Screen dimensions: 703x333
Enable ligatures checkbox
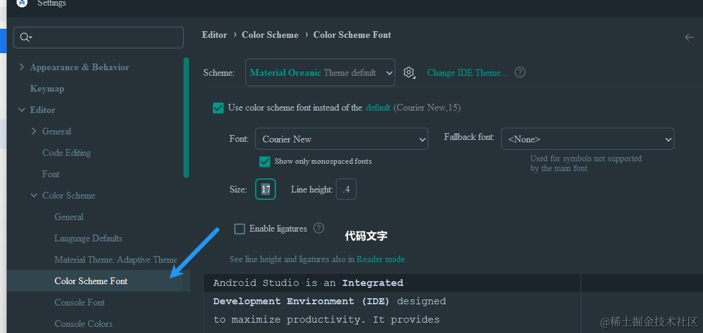click(x=240, y=229)
